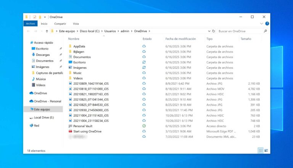The image size is (293, 168).
Task: Expand the chevron after Usuarios in path
Action: [x=118, y=31]
